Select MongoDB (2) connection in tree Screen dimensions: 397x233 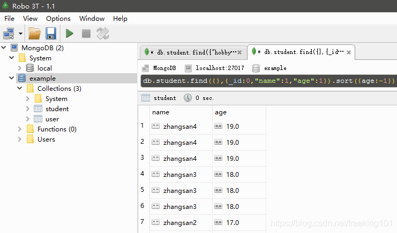click(42, 48)
